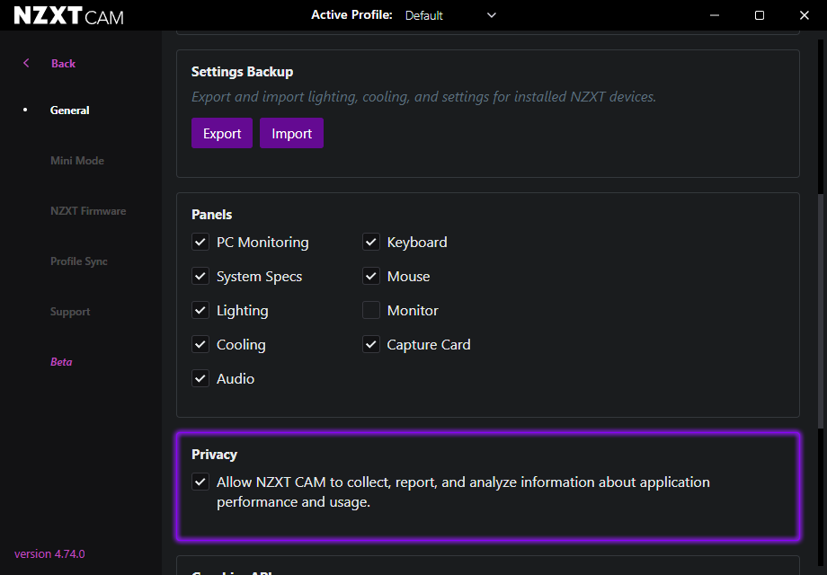The height and width of the screenshot is (575, 827).
Task: Select the General settings section
Action: click(69, 111)
